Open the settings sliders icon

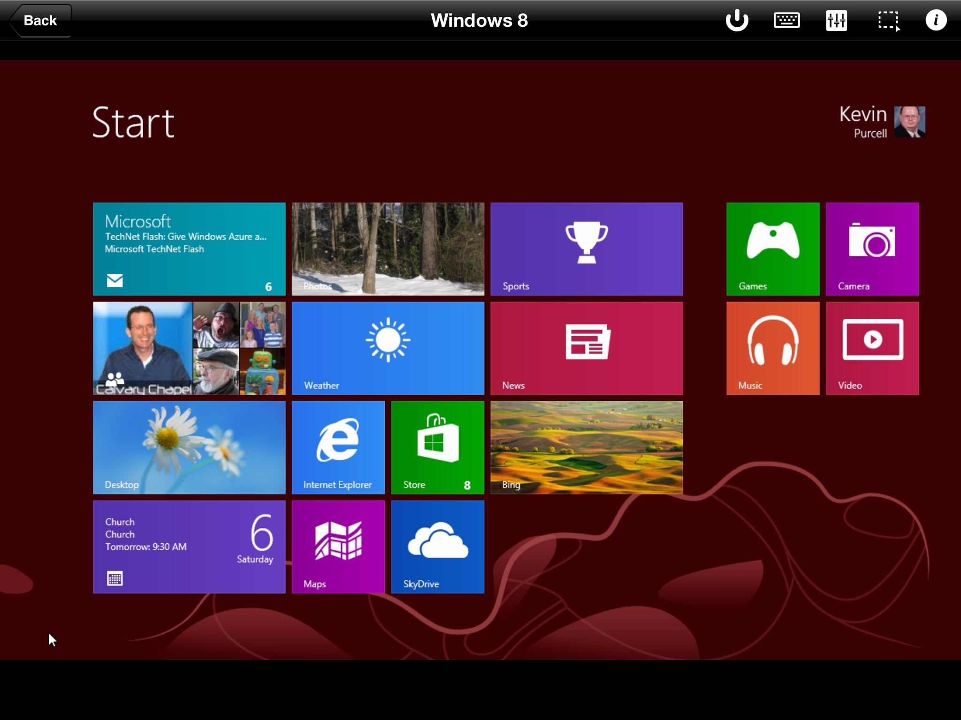point(837,21)
